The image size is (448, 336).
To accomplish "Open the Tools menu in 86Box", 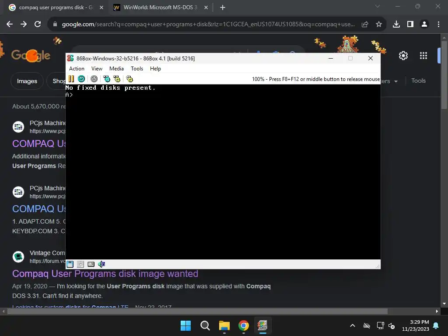I will [137, 69].
